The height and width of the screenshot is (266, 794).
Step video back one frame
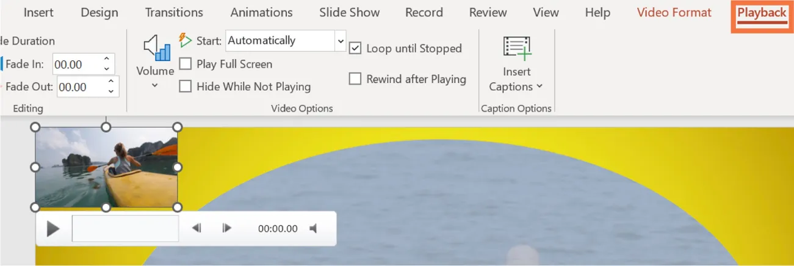pyautogui.click(x=197, y=228)
